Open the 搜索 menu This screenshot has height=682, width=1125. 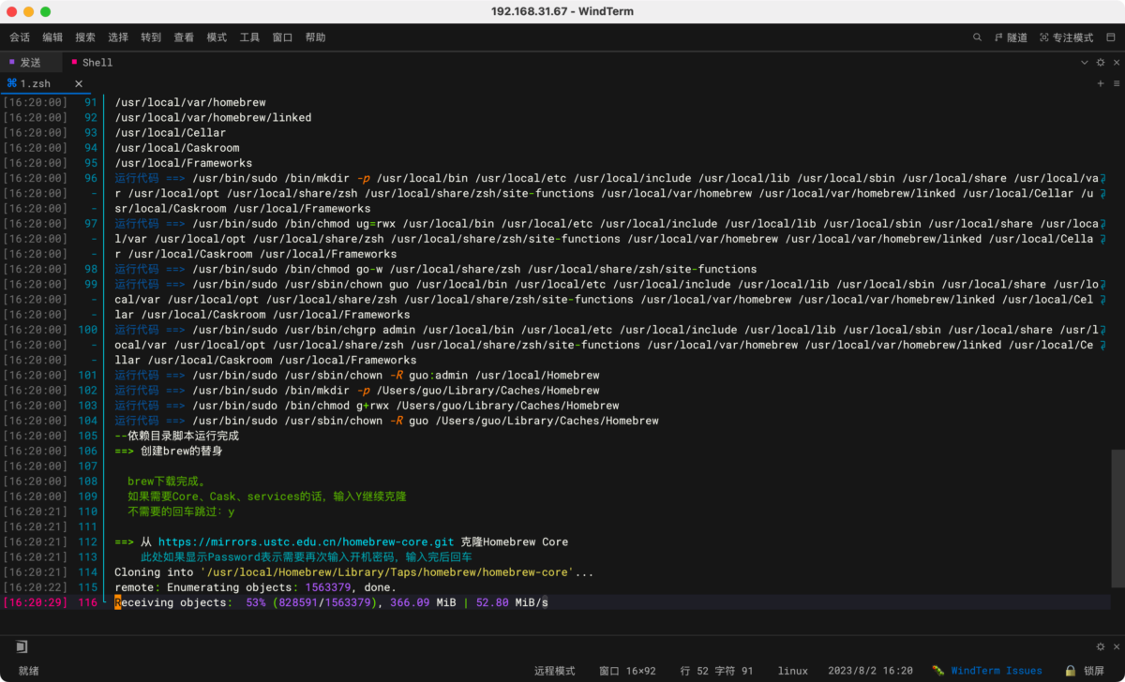[x=85, y=37]
